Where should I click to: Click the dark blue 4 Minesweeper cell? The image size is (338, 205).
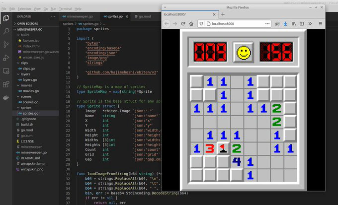click(237, 162)
